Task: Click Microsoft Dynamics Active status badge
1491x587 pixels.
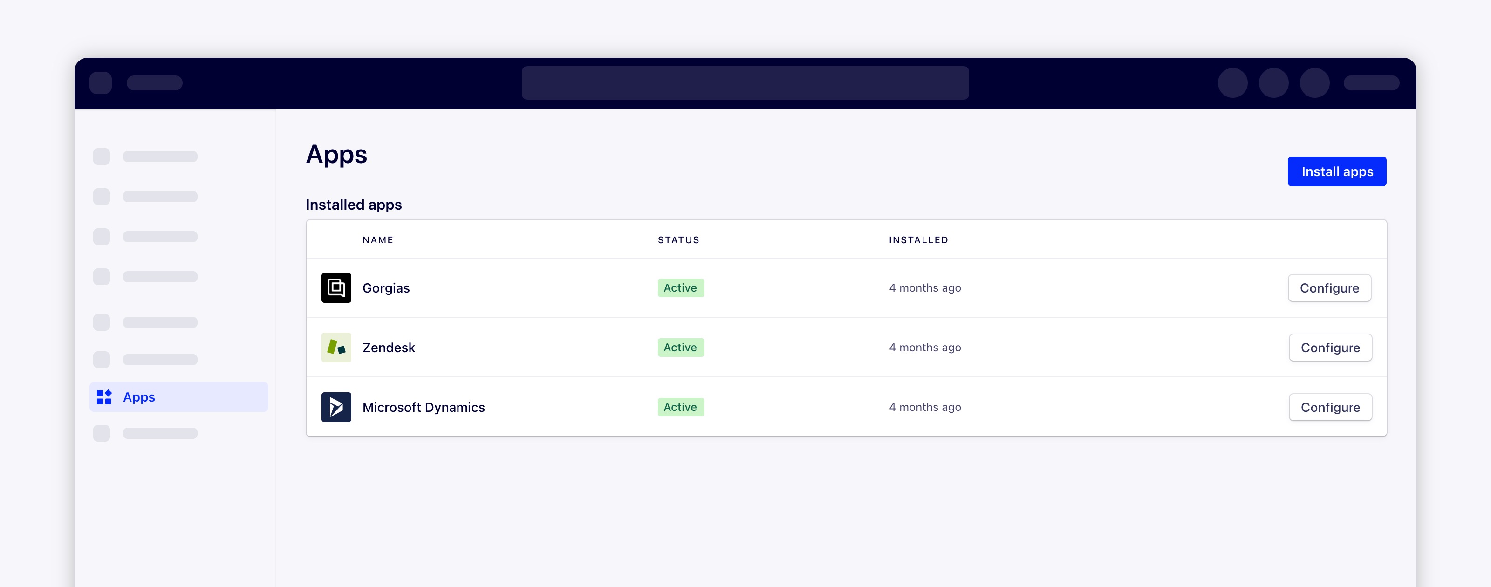Action: (680, 407)
